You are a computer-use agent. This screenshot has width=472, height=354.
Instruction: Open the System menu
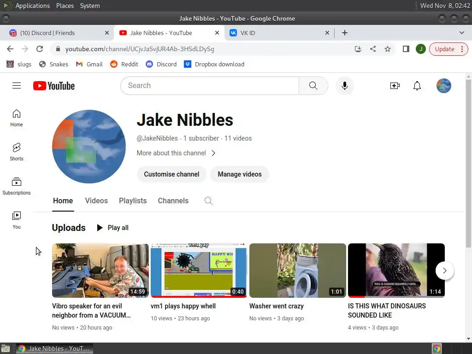90,6
